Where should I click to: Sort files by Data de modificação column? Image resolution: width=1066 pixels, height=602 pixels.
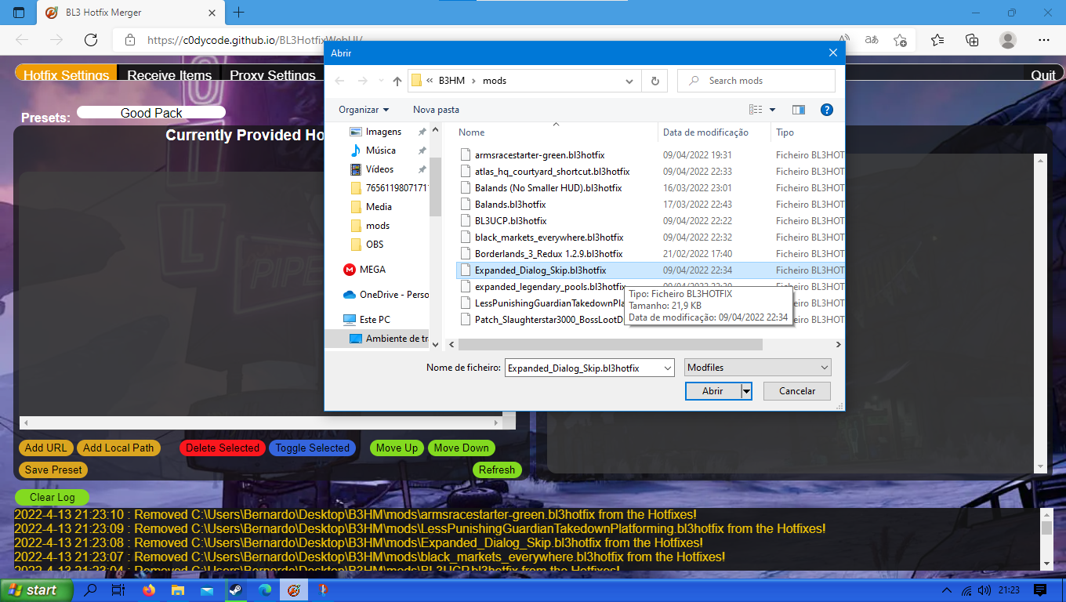705,132
